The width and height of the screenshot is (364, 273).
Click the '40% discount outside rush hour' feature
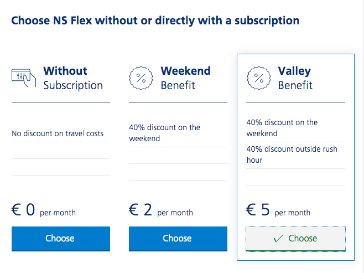[x=292, y=154]
